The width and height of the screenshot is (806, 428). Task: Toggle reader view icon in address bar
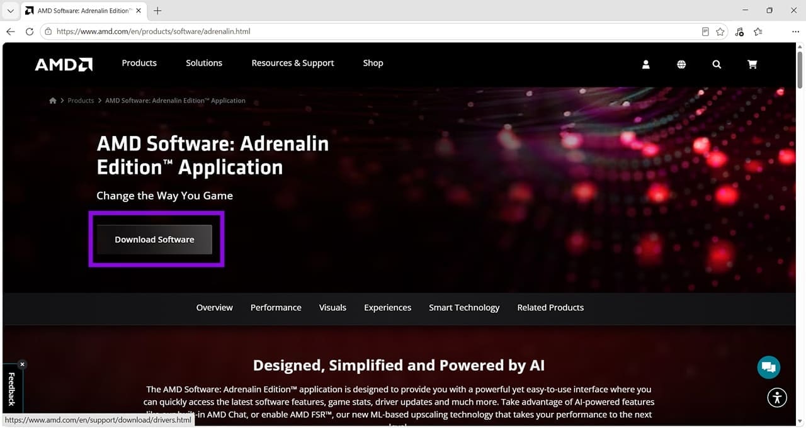pos(705,31)
